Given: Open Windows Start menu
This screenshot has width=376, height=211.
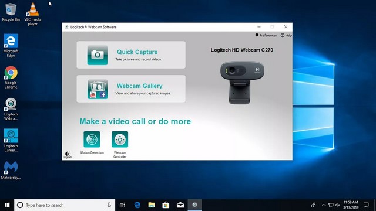Looking at the screenshot, I should click(x=7, y=205).
